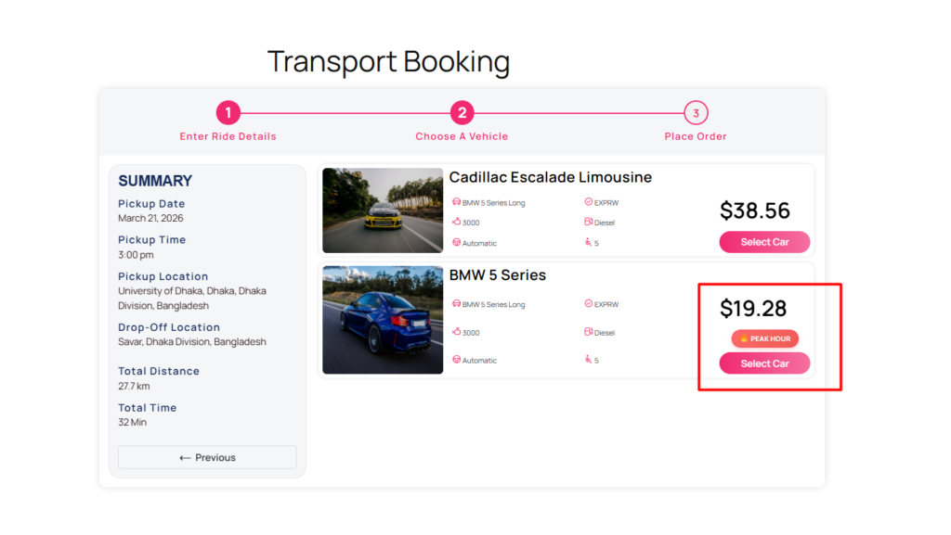Click the car model icon beside BMW 5 Series Long
Image resolution: width=951 pixels, height=535 pixels.
[x=456, y=304]
